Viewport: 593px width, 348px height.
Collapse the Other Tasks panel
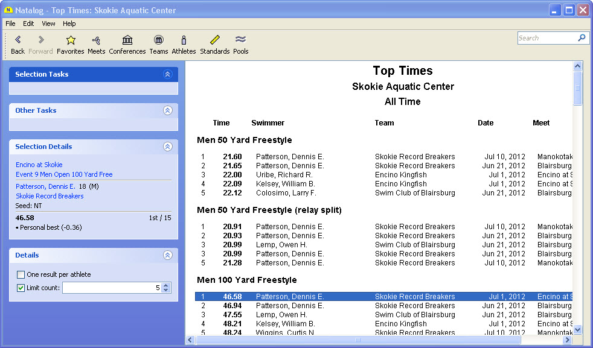coord(168,110)
